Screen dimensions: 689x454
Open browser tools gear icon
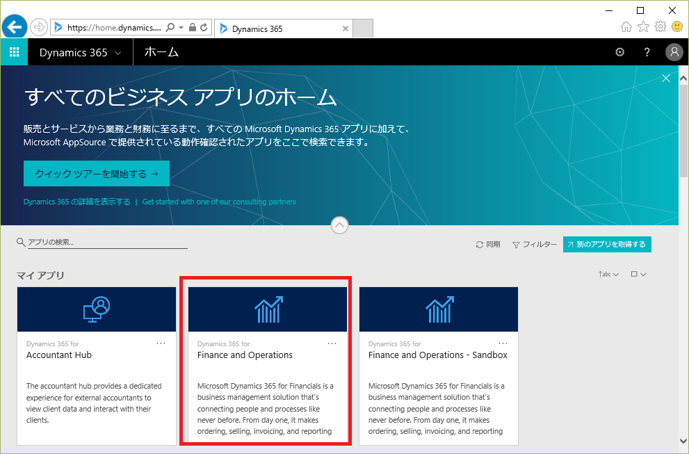[660, 27]
